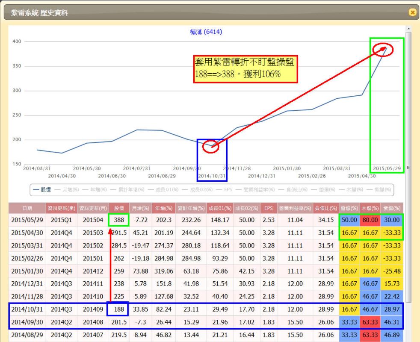Click the 188 price cell for 2014/10/31
420x342 pixels.
point(118,308)
